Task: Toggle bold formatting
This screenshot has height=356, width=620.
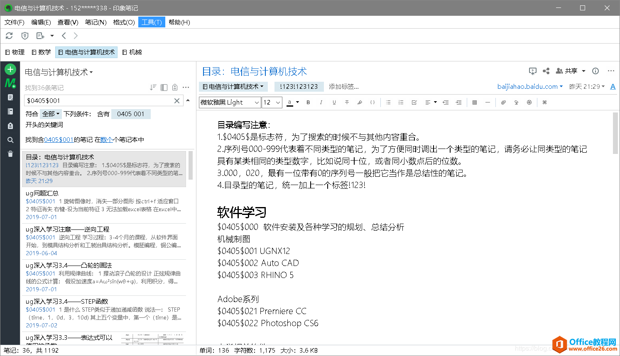Action: (x=308, y=102)
